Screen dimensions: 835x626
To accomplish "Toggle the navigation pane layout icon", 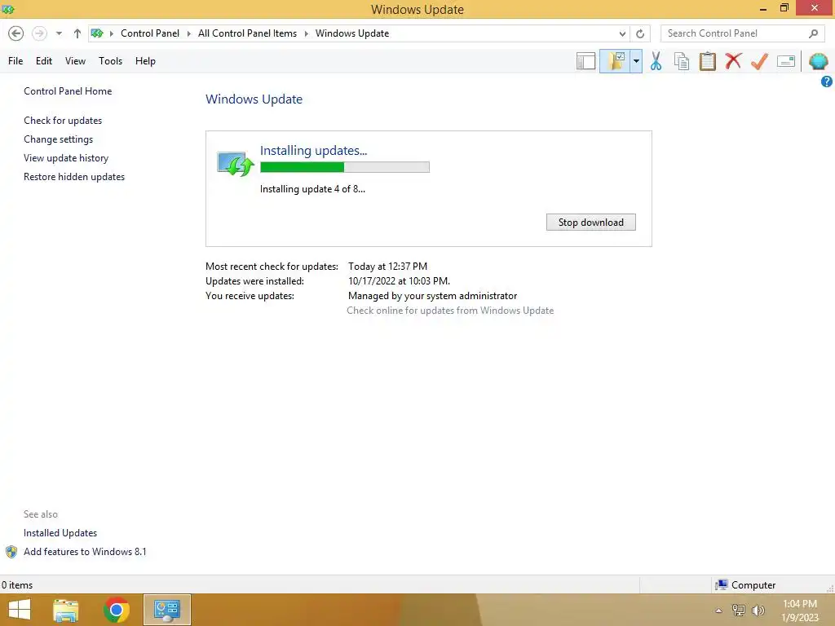I will [x=585, y=61].
